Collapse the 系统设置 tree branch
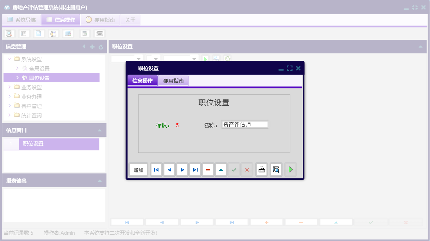Viewport: 430px width, 241px height. [x=9, y=59]
